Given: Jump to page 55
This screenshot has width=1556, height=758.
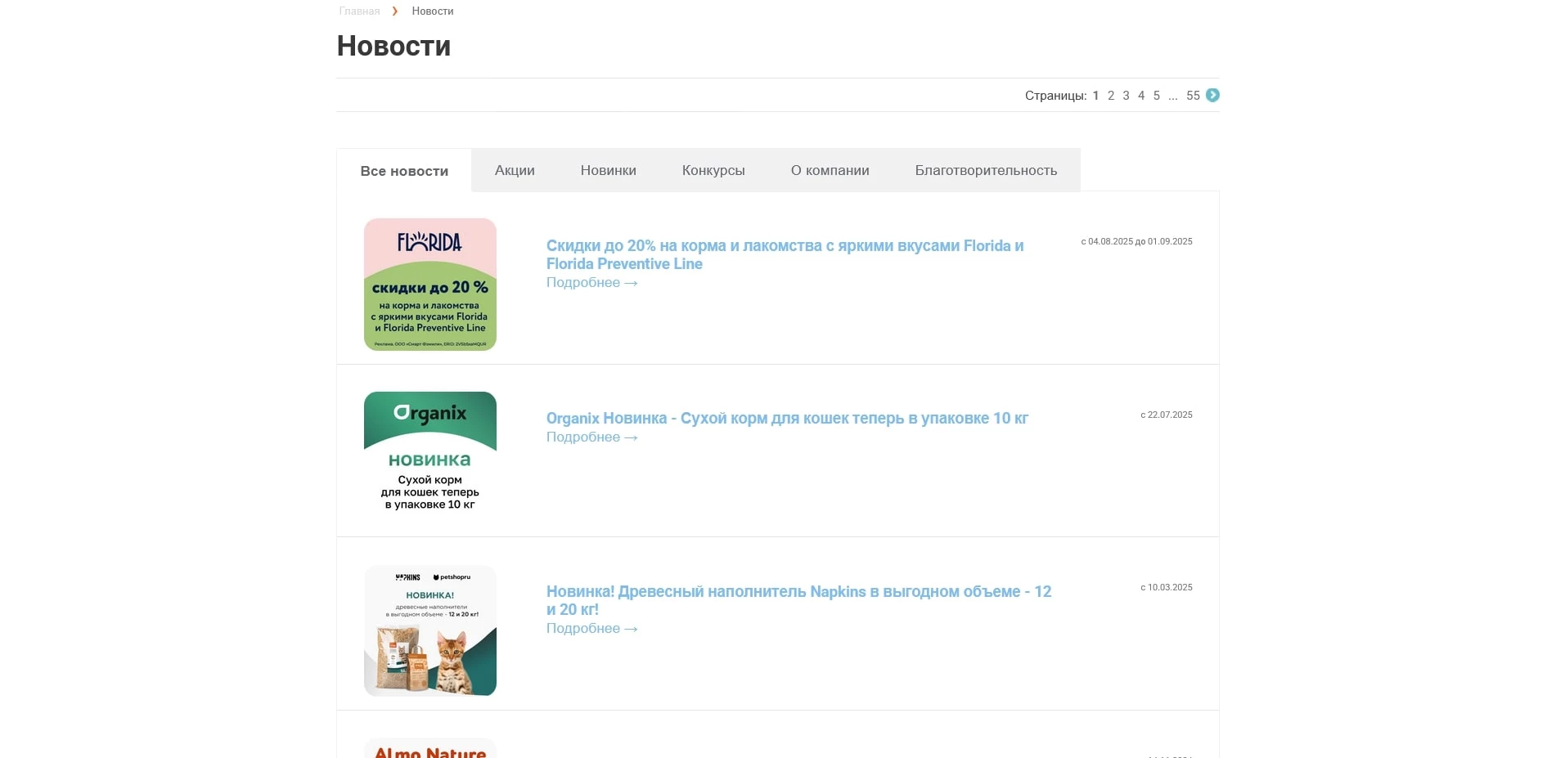Looking at the screenshot, I should click(1193, 95).
